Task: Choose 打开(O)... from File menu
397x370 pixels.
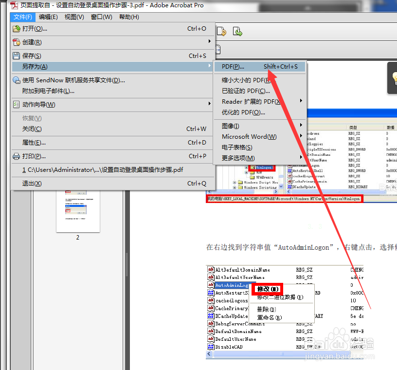Action: coord(113,29)
